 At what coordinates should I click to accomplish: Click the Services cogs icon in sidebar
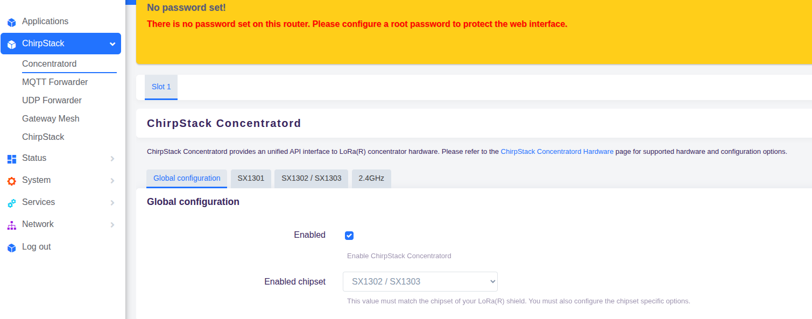[x=11, y=202]
